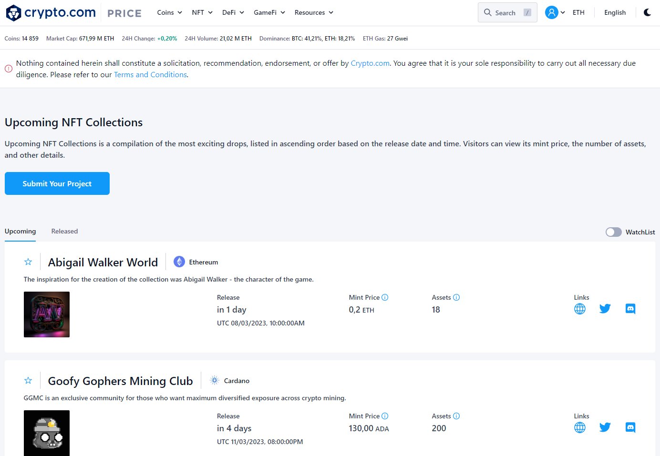The height and width of the screenshot is (456, 660).
Task: Click the Search input field
Action: tap(507, 12)
